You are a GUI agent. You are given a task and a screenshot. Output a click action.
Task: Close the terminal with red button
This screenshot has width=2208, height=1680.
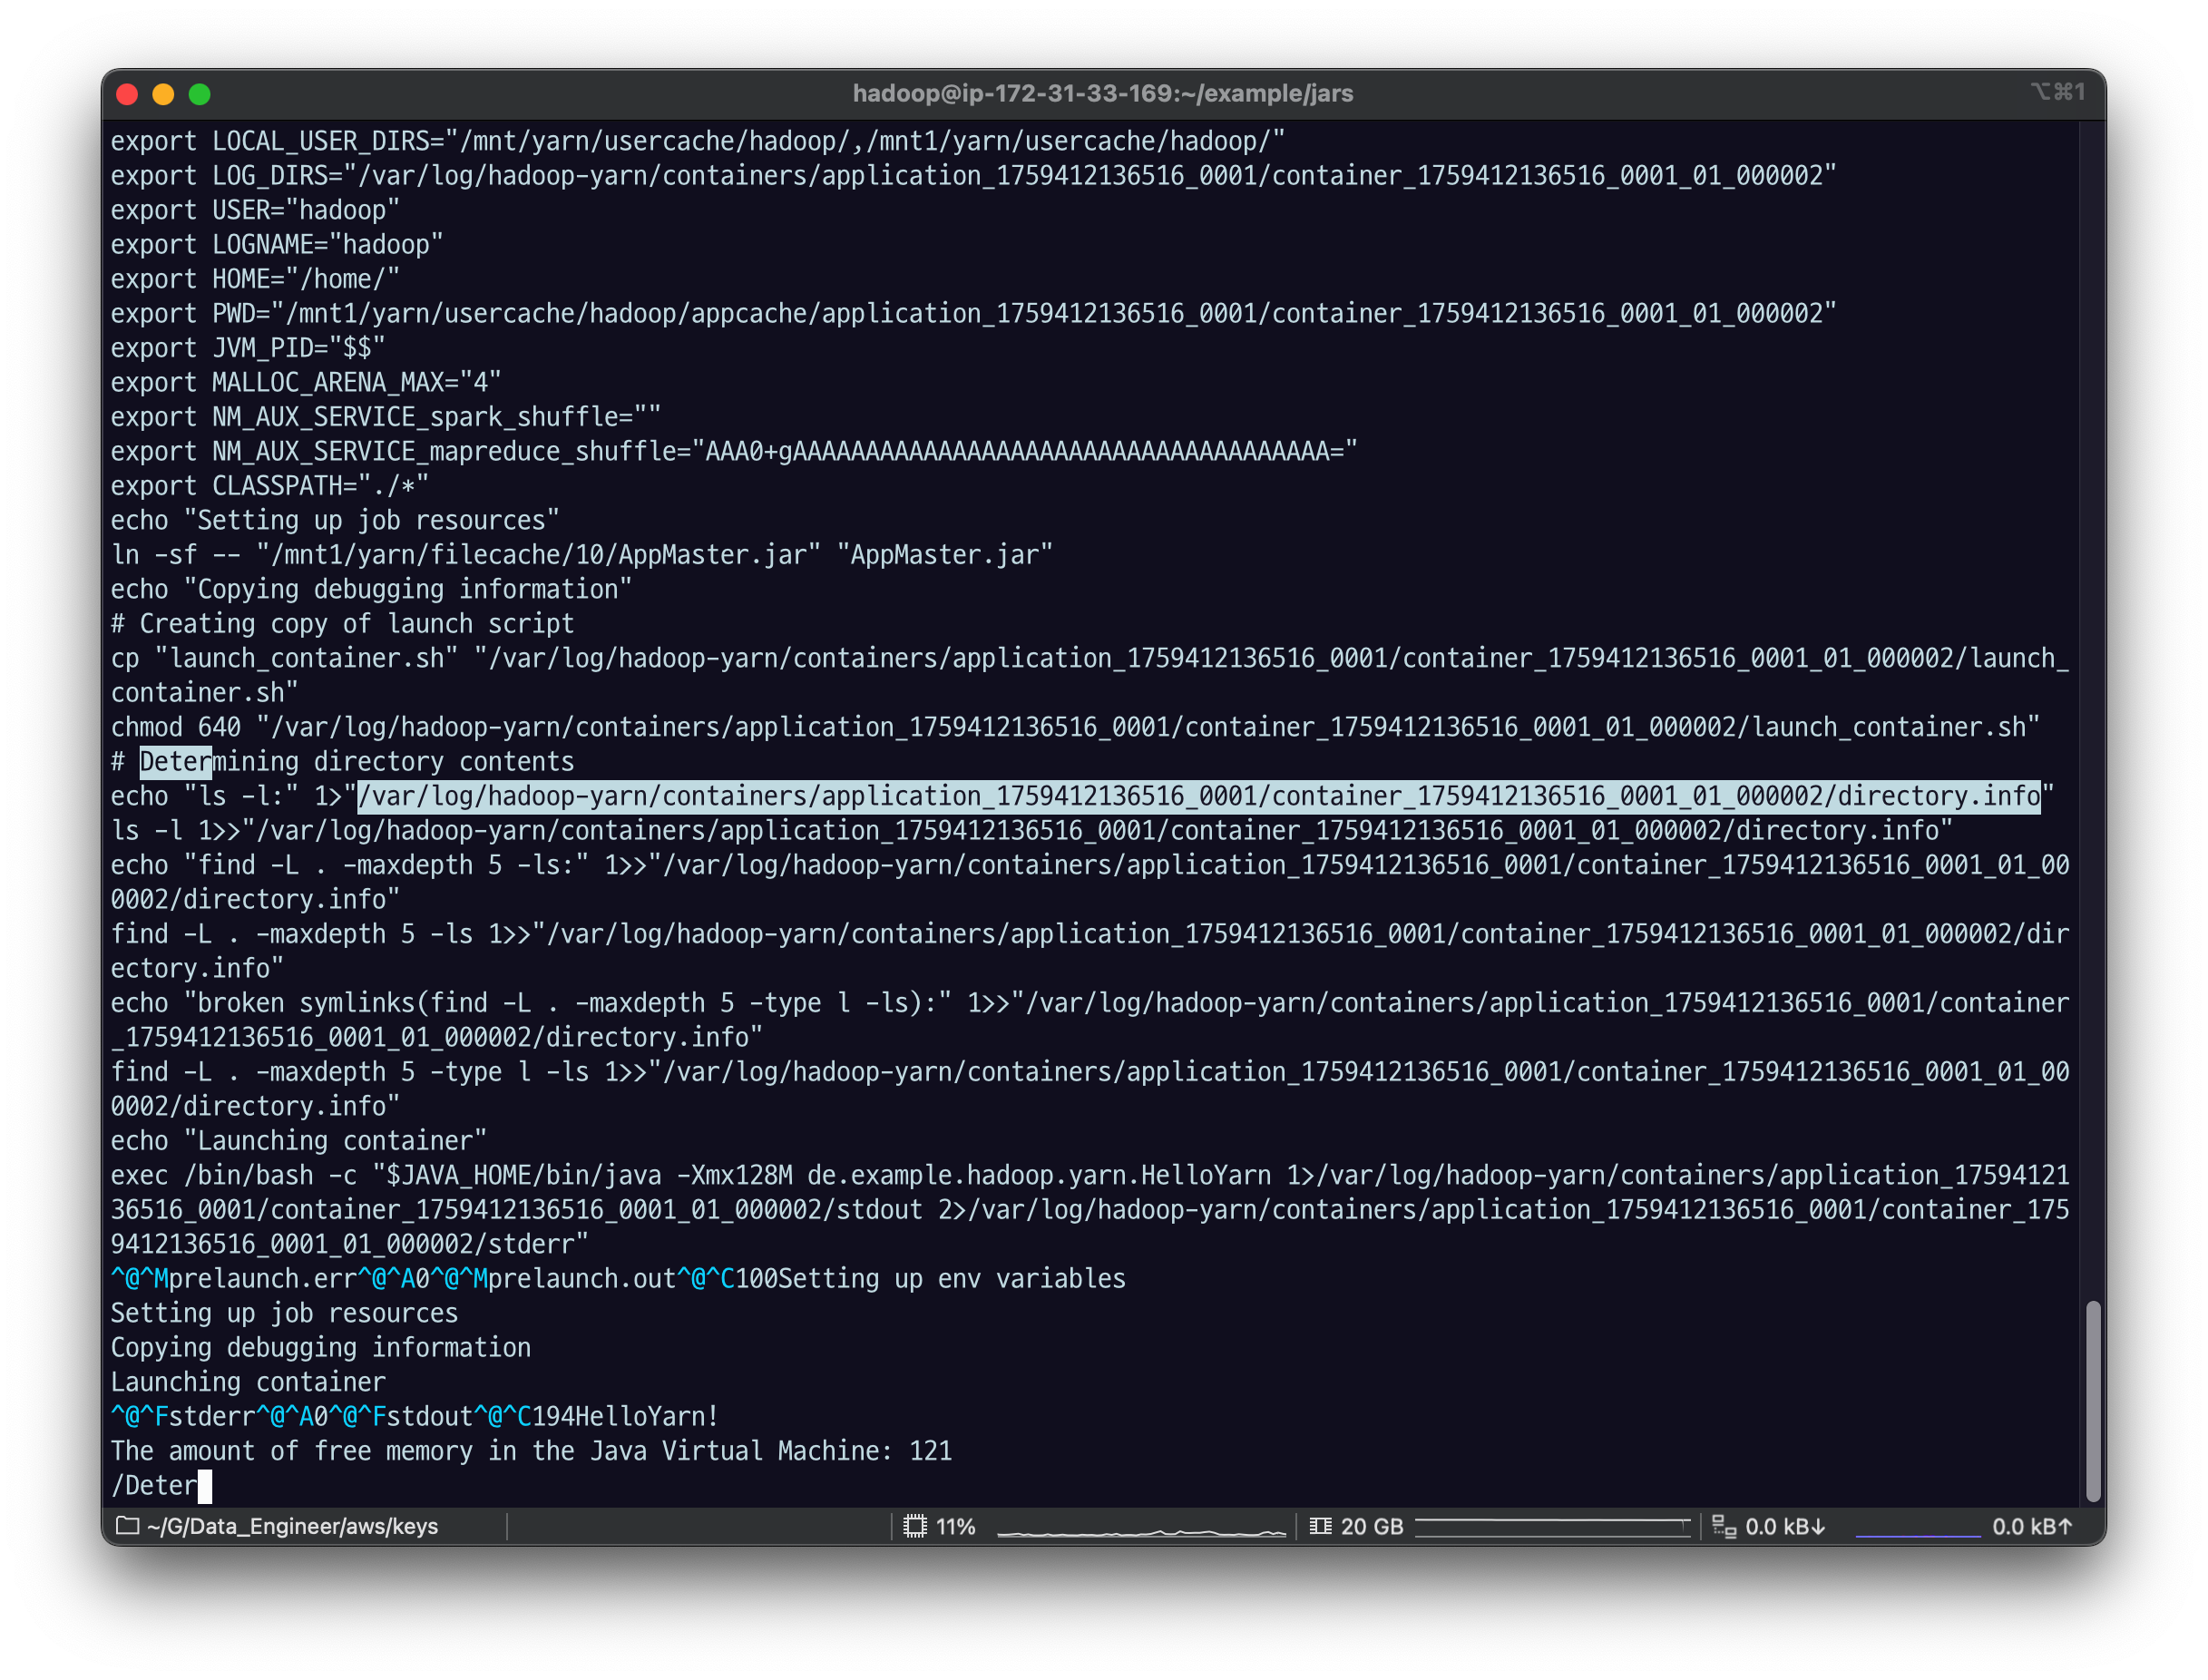point(127,94)
